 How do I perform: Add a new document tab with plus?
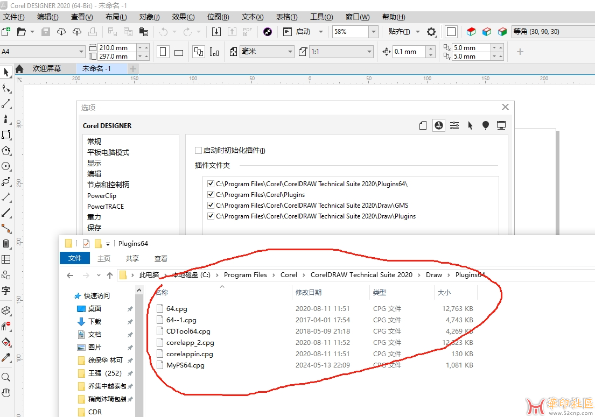[133, 69]
